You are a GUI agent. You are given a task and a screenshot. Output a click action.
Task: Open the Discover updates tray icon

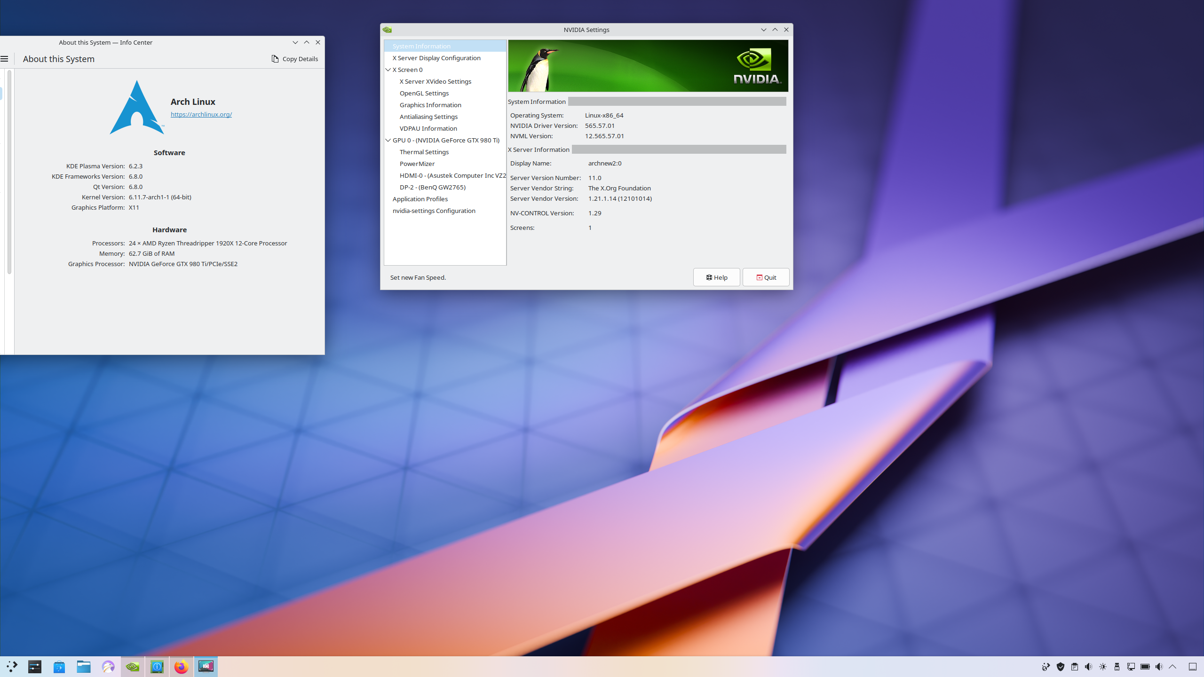pyautogui.click(x=1046, y=667)
